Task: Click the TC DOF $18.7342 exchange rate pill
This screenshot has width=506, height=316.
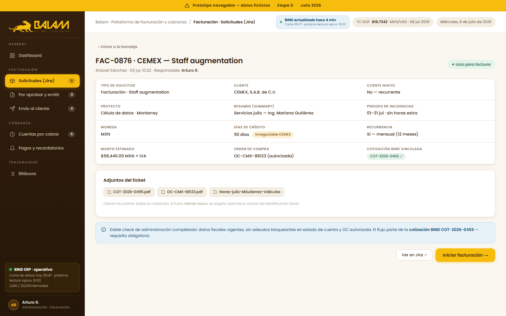Action: pos(393,22)
